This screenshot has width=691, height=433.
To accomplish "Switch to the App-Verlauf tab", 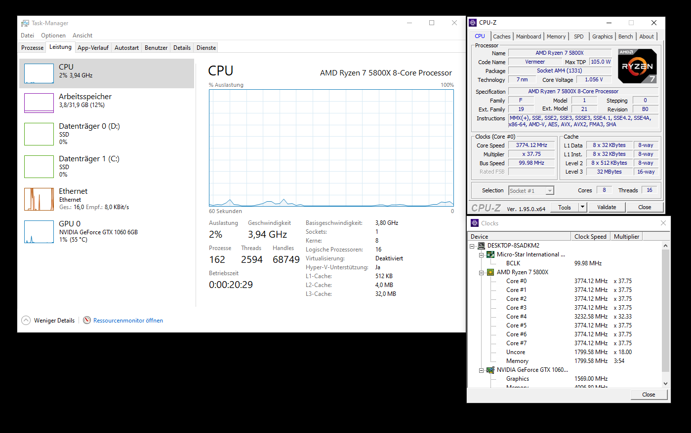I will point(93,48).
